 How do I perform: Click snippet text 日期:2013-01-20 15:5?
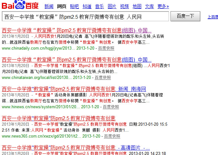point(148,124)
